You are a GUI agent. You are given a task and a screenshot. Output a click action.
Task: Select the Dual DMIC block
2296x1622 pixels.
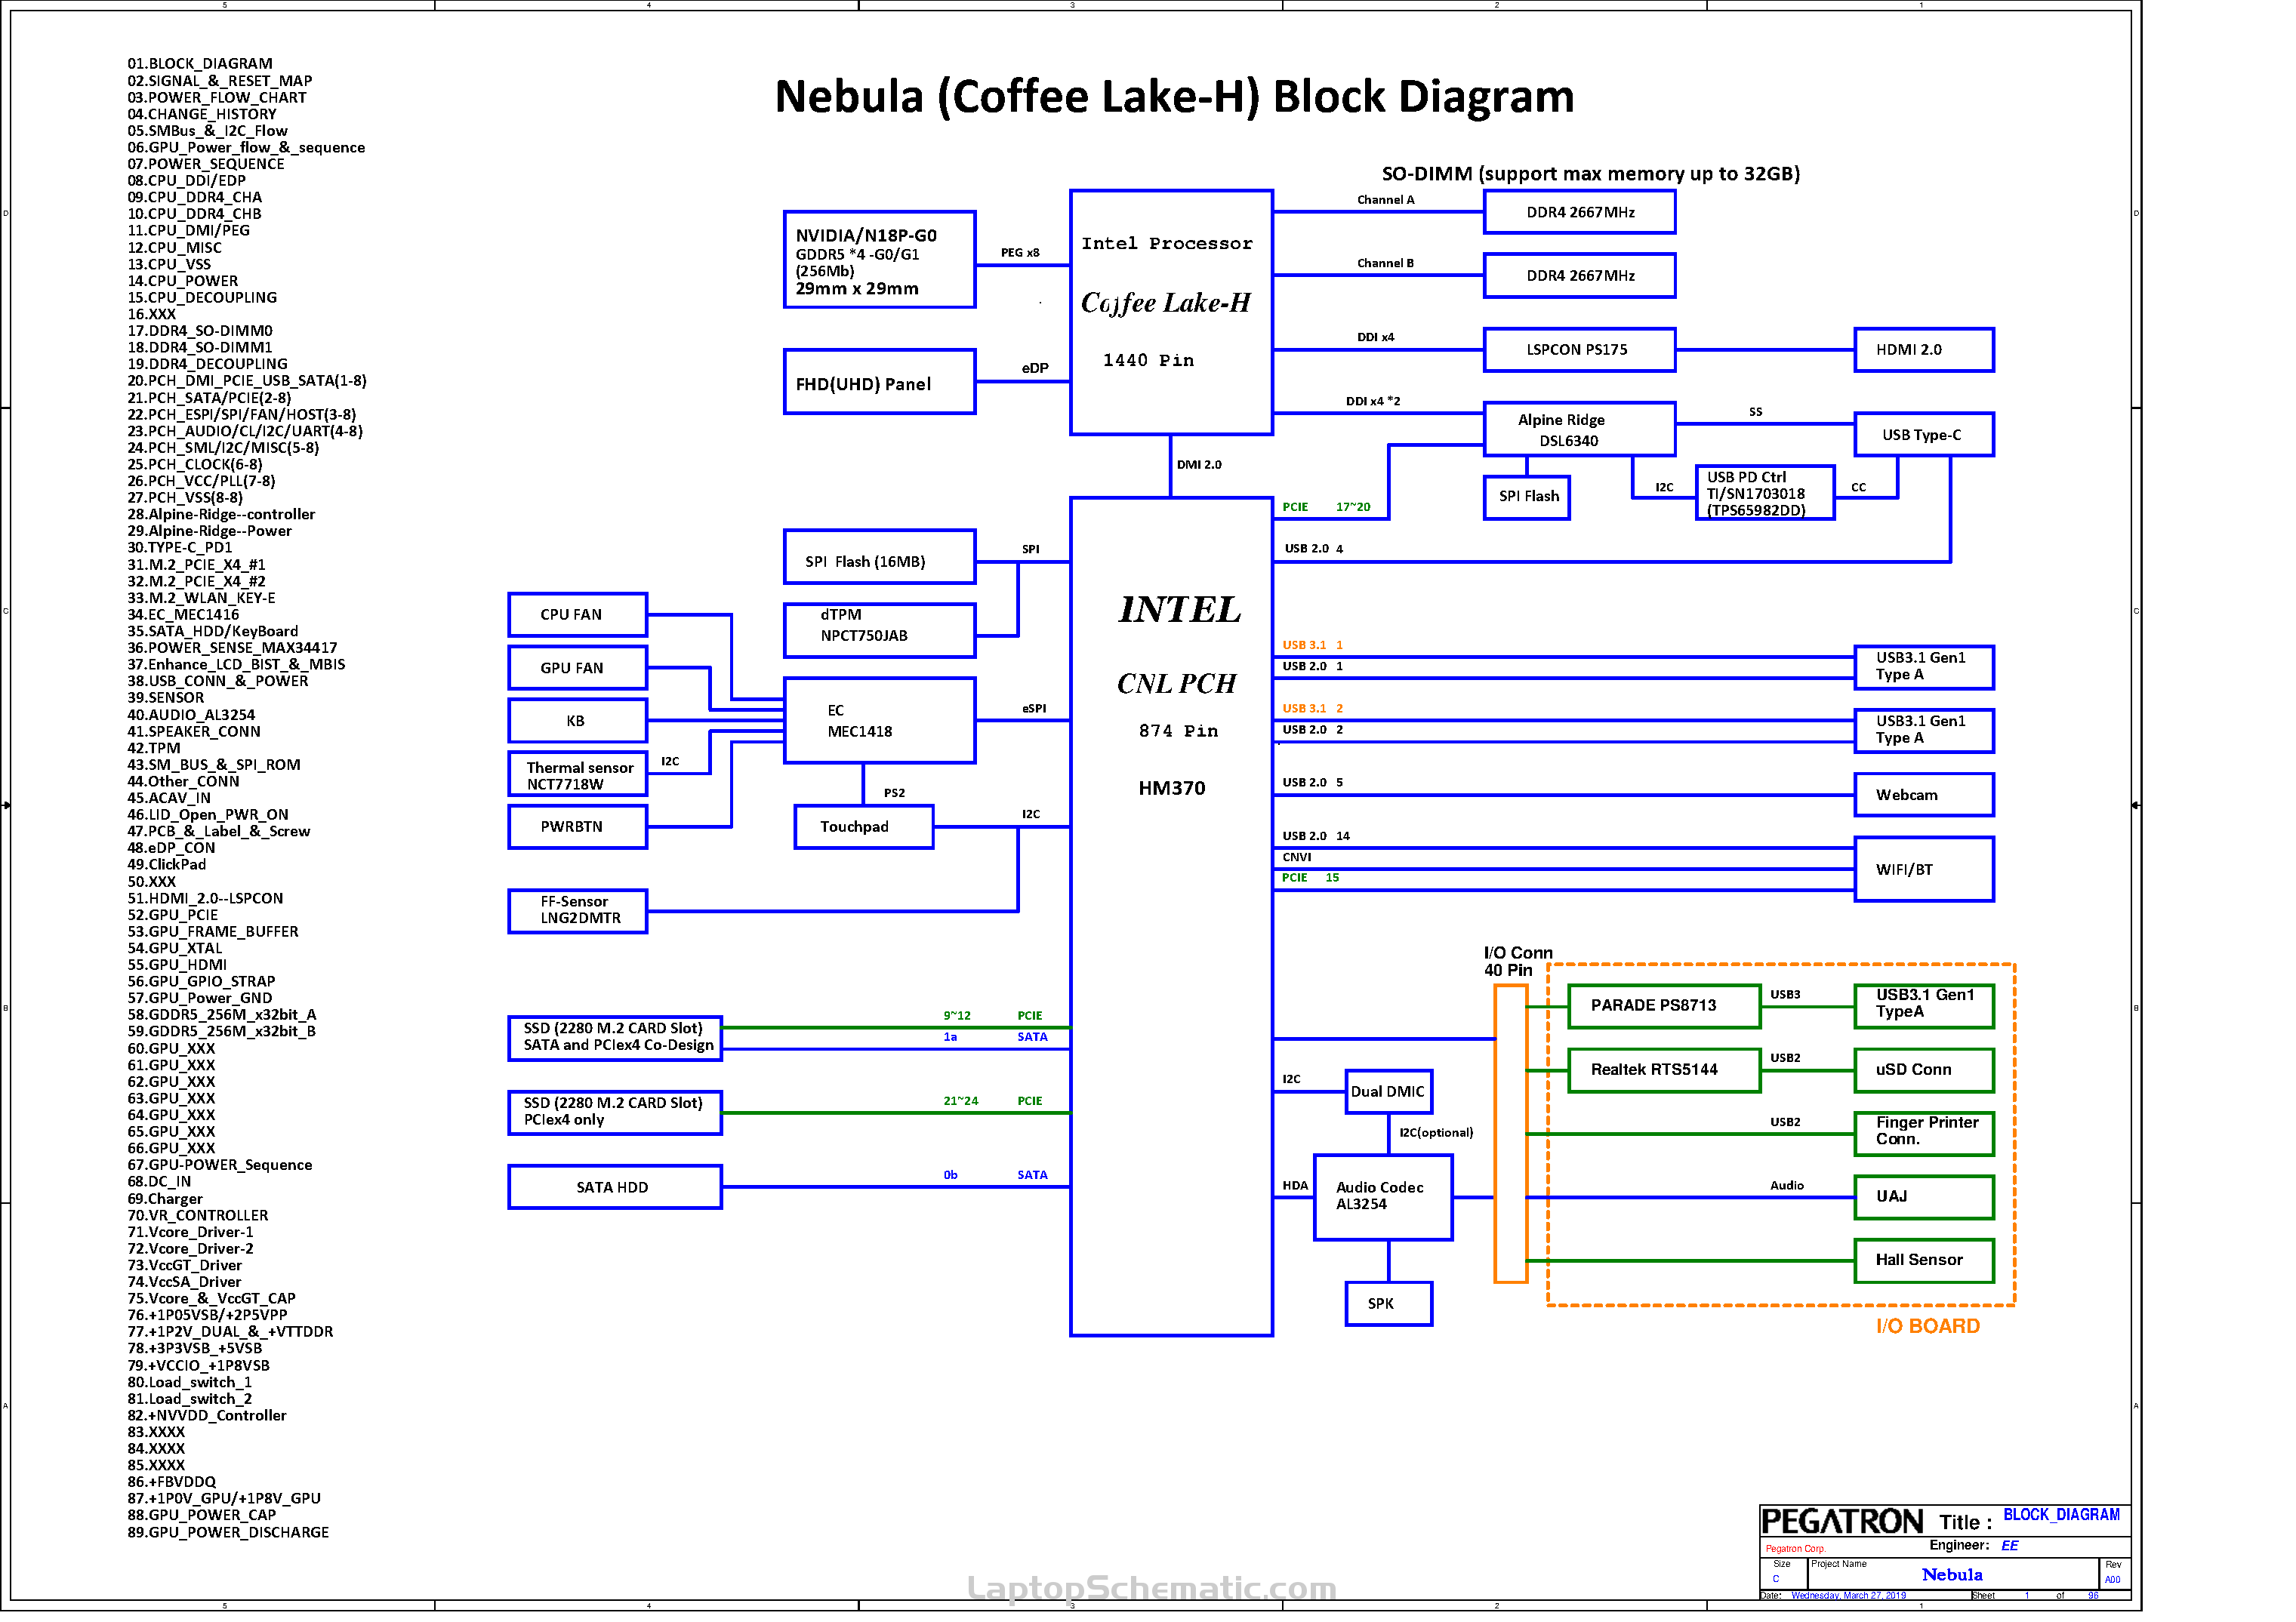[1390, 1092]
